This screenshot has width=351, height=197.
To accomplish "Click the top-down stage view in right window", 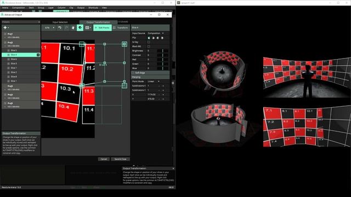I will point(222,71).
